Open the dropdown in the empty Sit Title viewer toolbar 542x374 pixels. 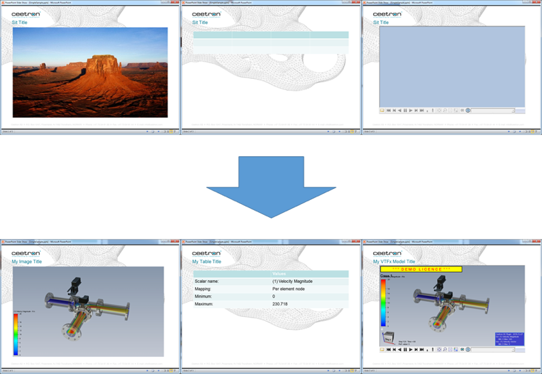(x=513, y=110)
